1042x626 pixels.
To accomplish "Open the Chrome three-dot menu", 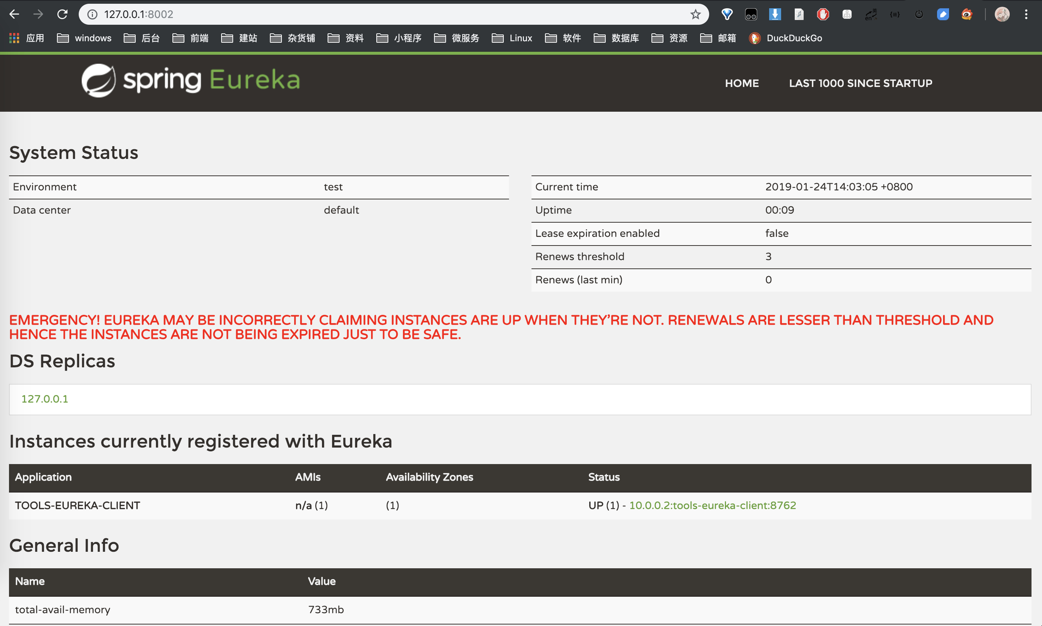I will pyautogui.click(x=1026, y=14).
